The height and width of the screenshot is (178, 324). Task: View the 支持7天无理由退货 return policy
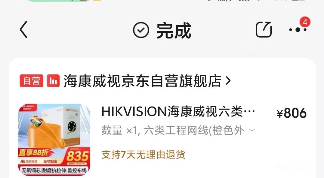[143, 155]
